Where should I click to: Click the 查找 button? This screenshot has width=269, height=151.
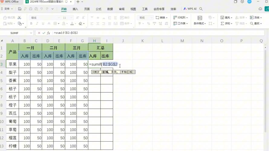(x=256, y=24)
